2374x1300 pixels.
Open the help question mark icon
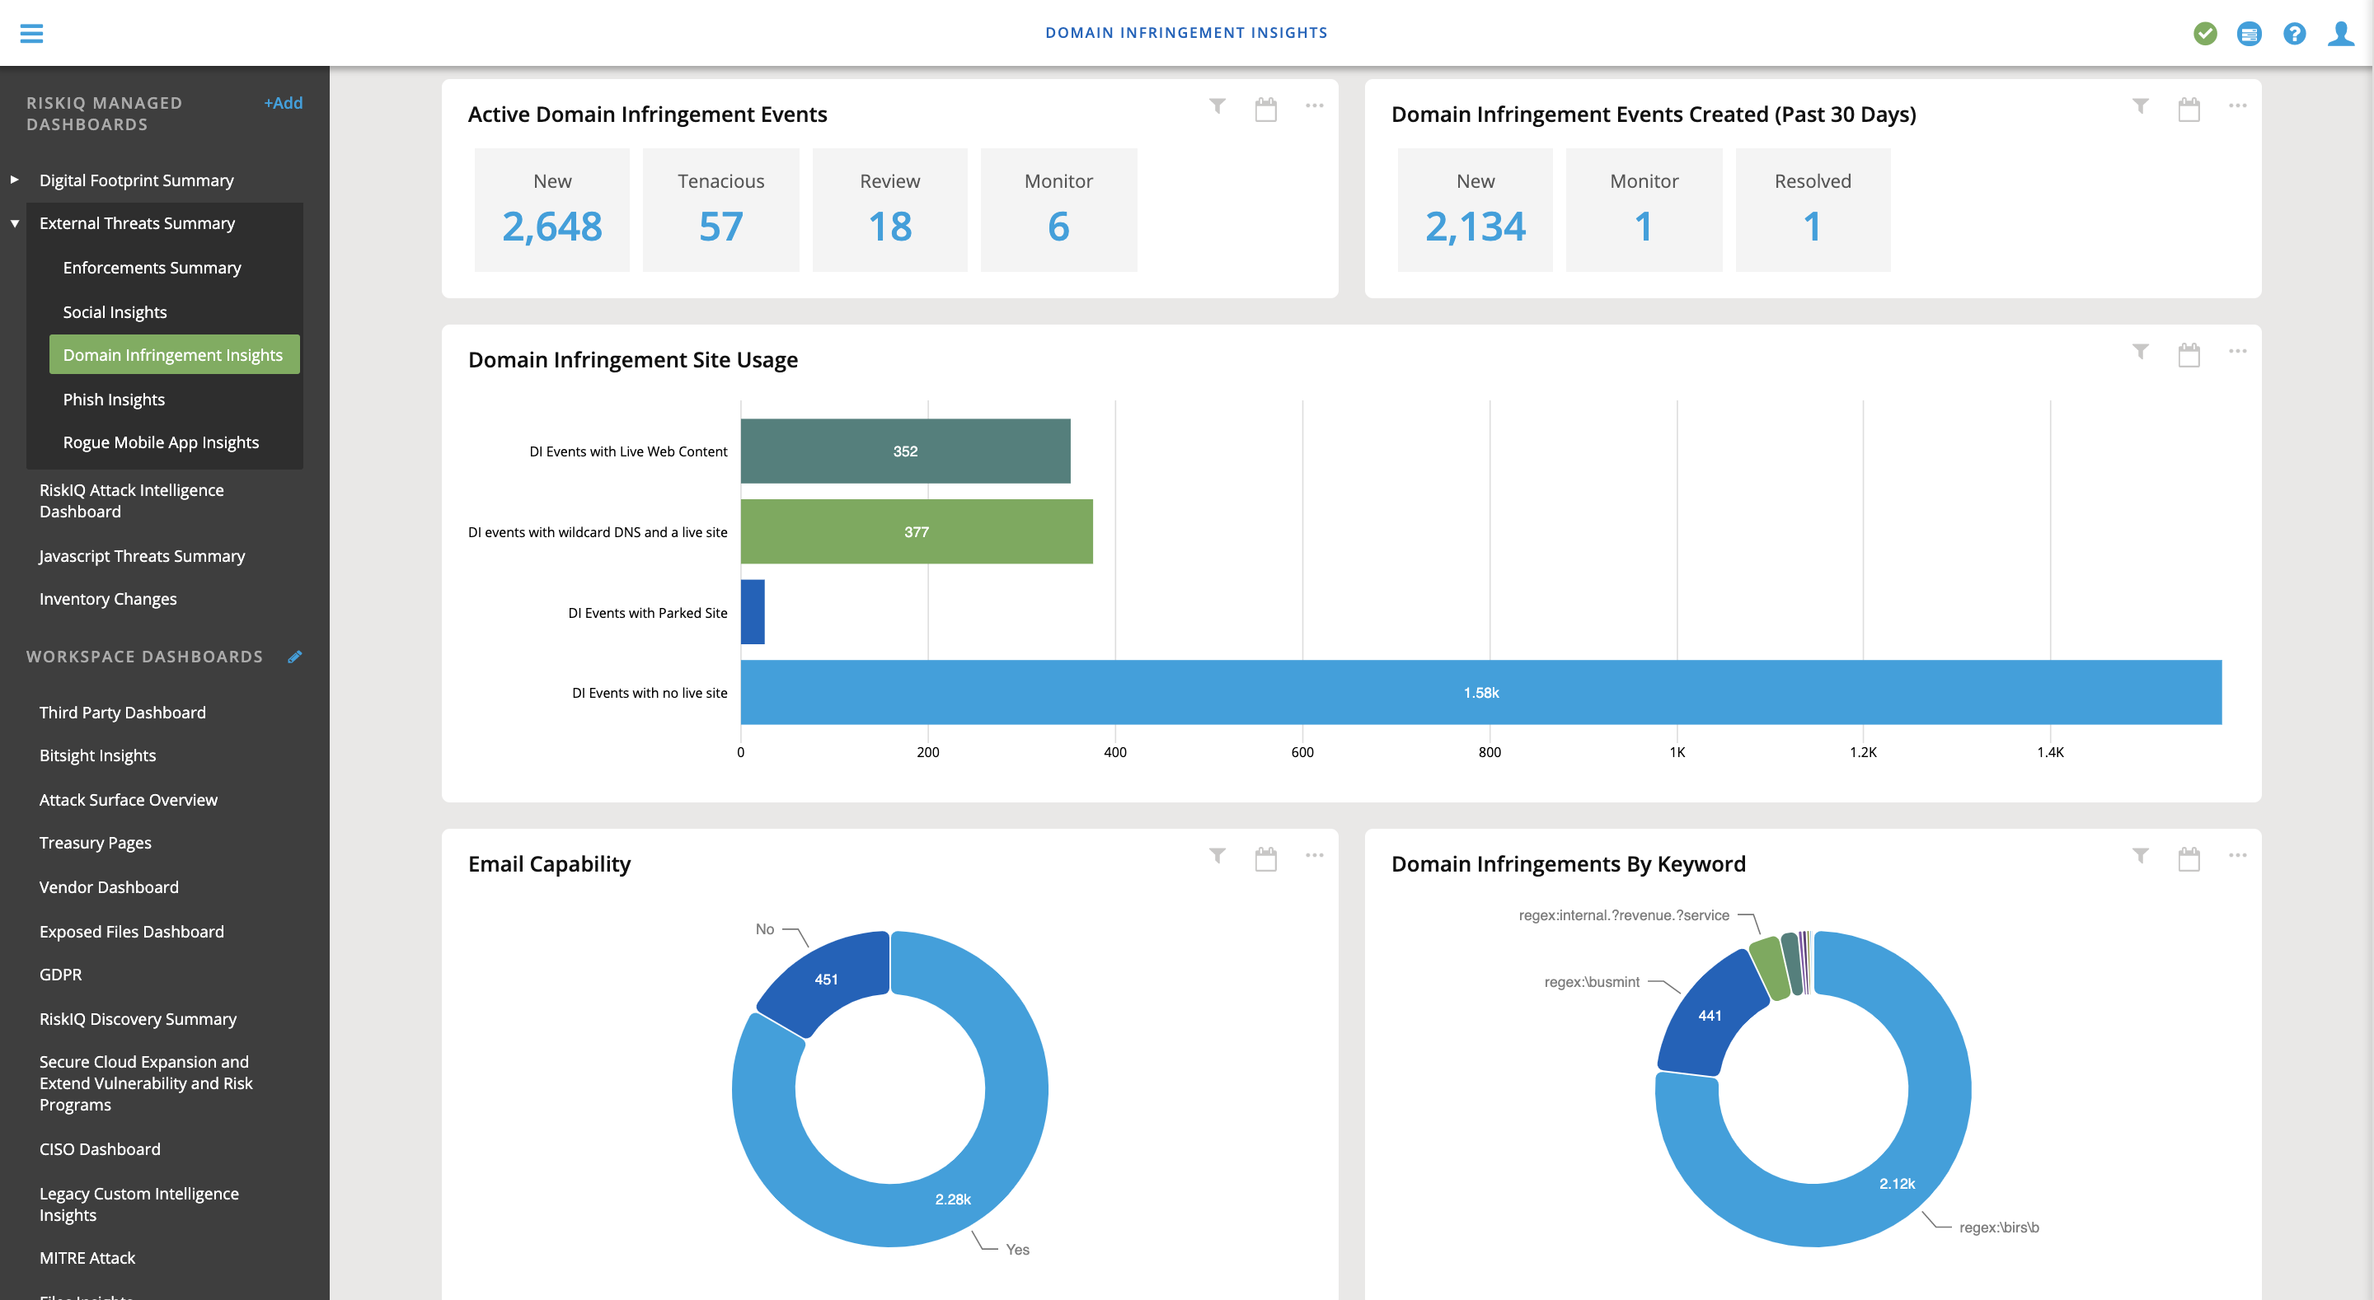click(2294, 33)
